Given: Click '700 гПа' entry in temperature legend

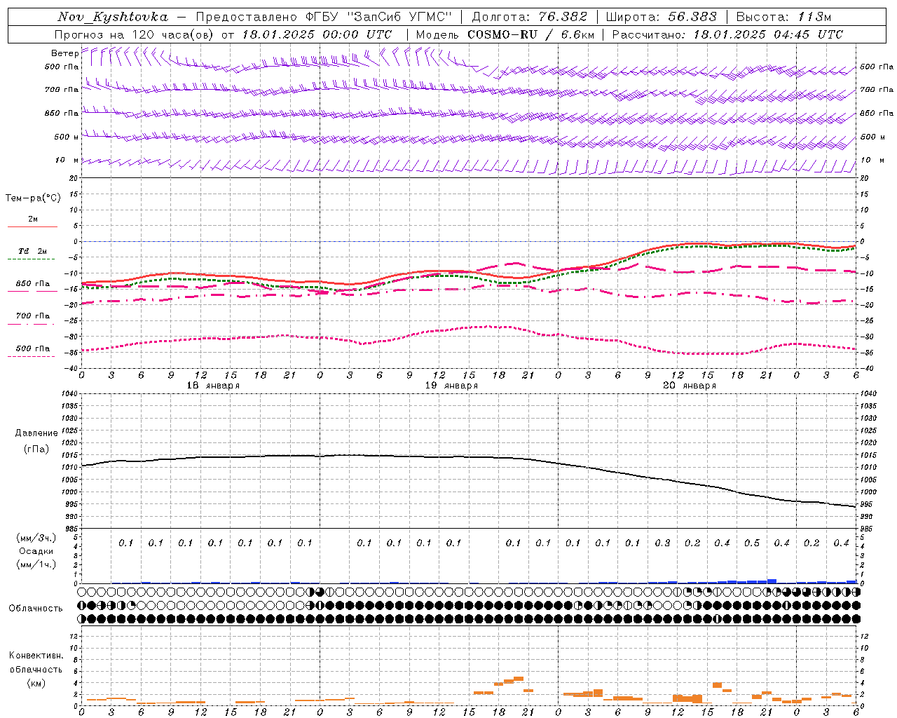Looking at the screenshot, I should click(33, 316).
